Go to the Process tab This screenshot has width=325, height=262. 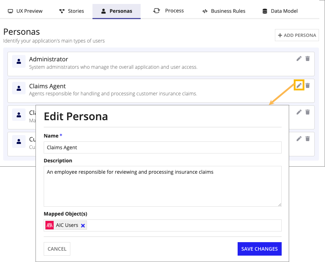click(168, 11)
